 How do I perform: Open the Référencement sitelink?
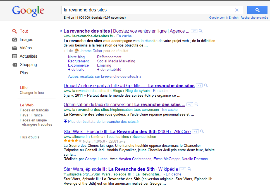(109, 57)
